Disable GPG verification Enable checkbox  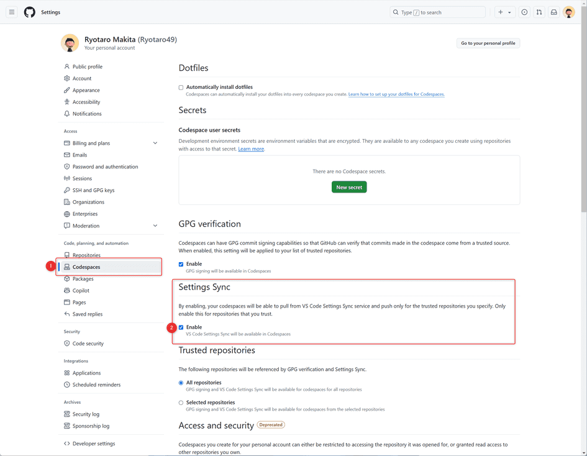181,263
